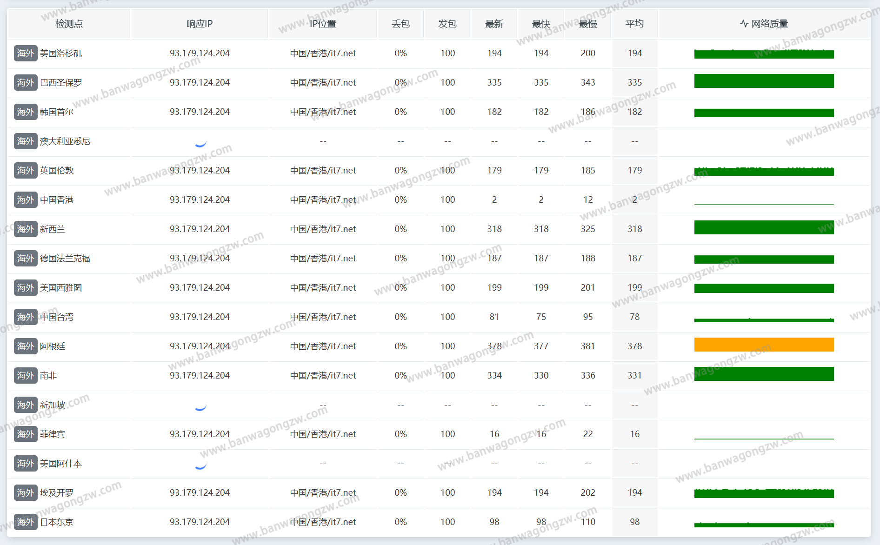
Task: Click the 德国法兰克福 detection point name
Action: pos(65,259)
